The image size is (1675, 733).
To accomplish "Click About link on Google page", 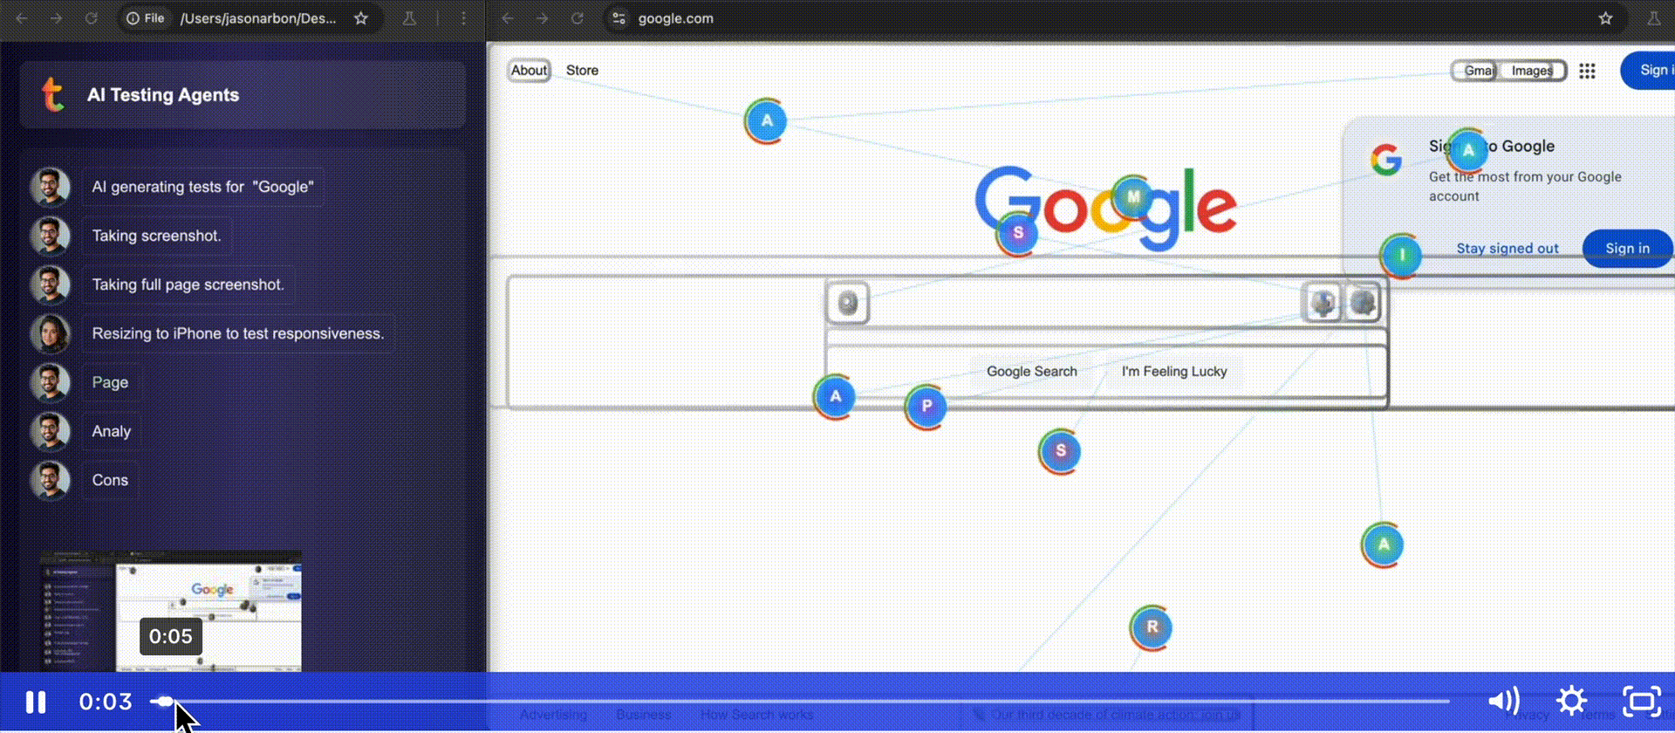I will tap(529, 71).
